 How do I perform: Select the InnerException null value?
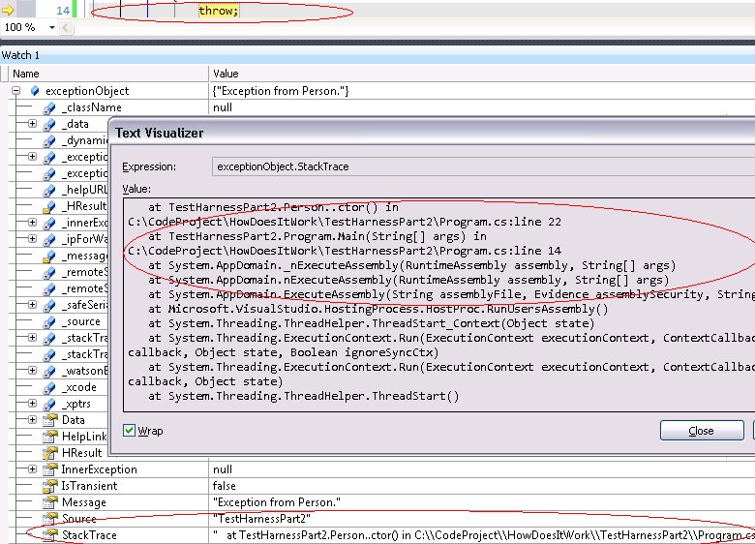[223, 469]
